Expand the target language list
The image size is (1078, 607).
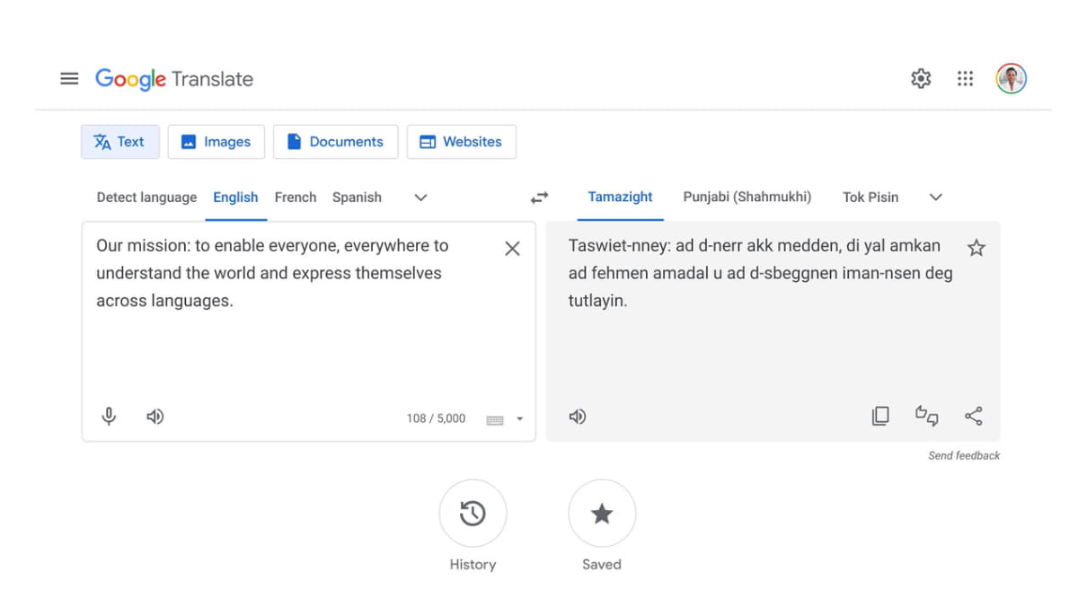(x=935, y=198)
